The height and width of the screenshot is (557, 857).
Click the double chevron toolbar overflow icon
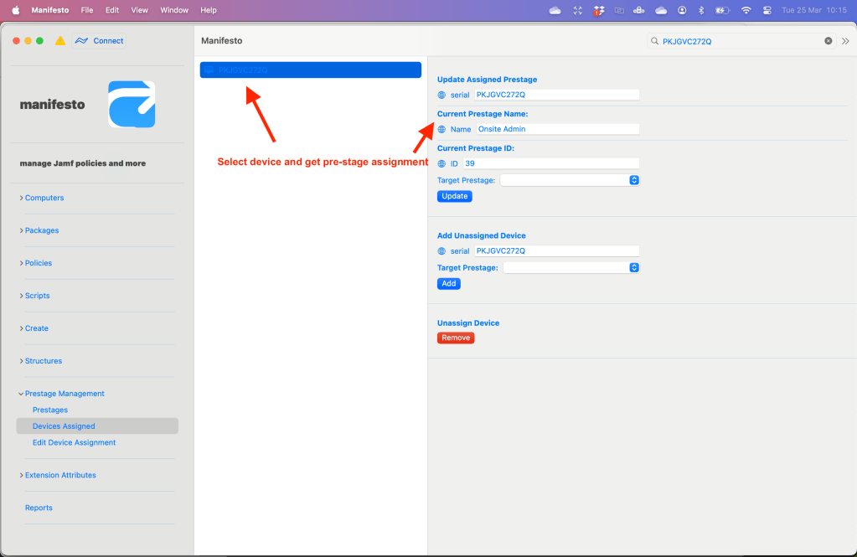[x=845, y=41]
